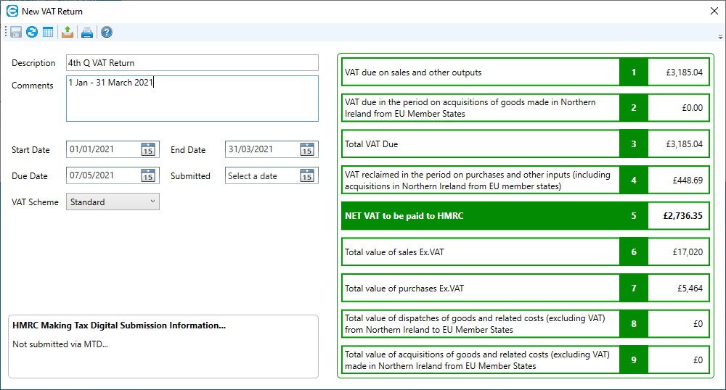726x390 pixels.
Task: Open the Start Date calendar picker
Action: (147, 150)
